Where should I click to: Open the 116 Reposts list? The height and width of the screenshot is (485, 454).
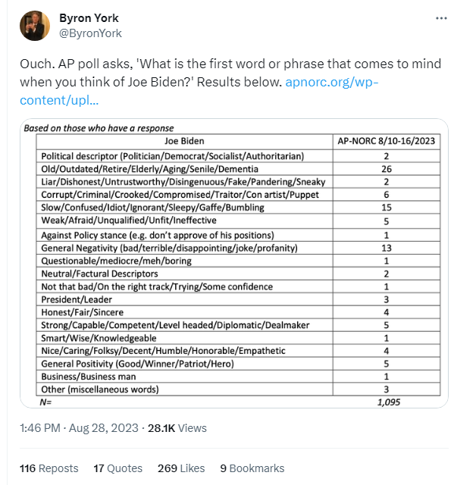point(49,468)
